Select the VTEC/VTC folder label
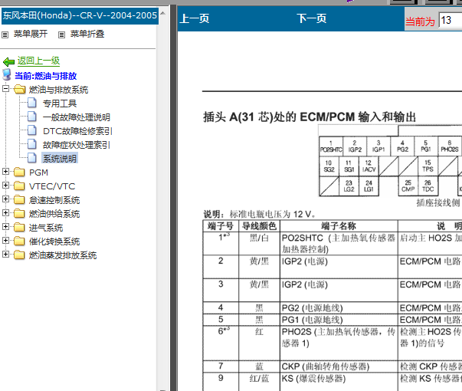The height and width of the screenshot is (391, 462). [52, 186]
